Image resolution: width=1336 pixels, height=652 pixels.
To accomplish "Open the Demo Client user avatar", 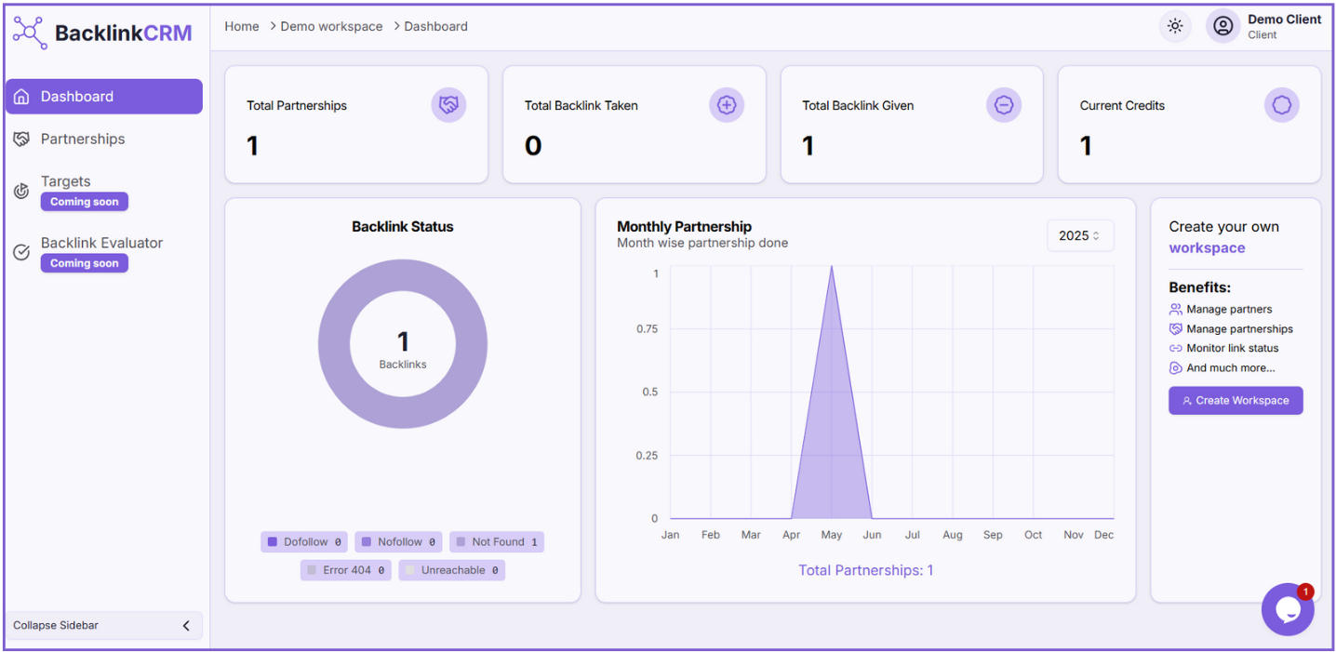I will (1222, 26).
